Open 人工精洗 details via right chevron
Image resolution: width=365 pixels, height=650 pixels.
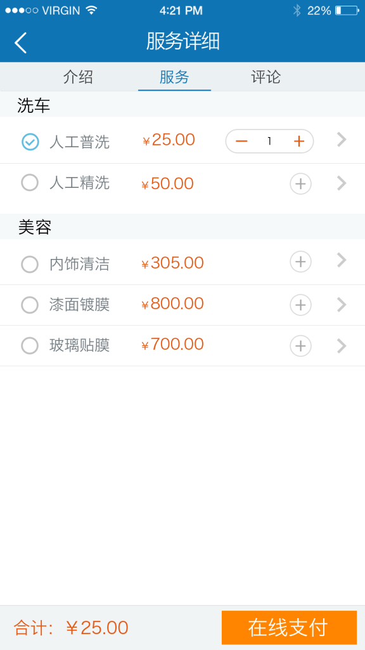(x=342, y=183)
